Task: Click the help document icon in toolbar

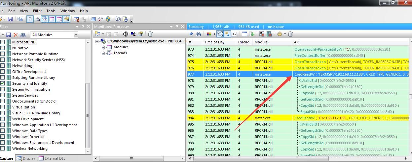Action: click(126, 19)
